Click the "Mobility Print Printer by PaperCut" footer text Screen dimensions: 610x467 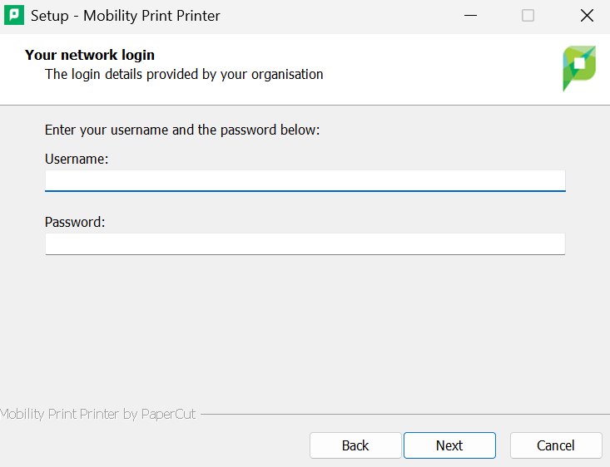coord(98,414)
